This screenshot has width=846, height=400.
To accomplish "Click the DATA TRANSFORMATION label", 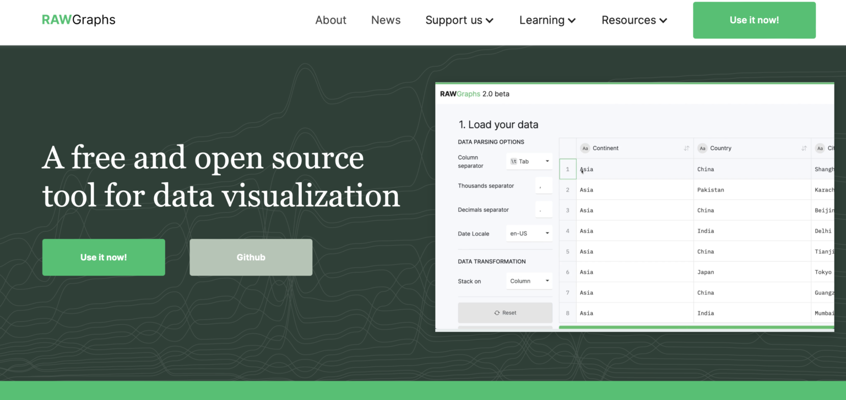I will coord(492,261).
